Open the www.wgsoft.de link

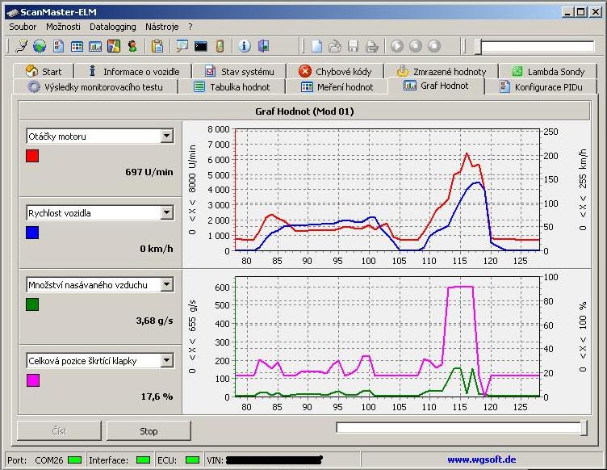[x=482, y=460]
